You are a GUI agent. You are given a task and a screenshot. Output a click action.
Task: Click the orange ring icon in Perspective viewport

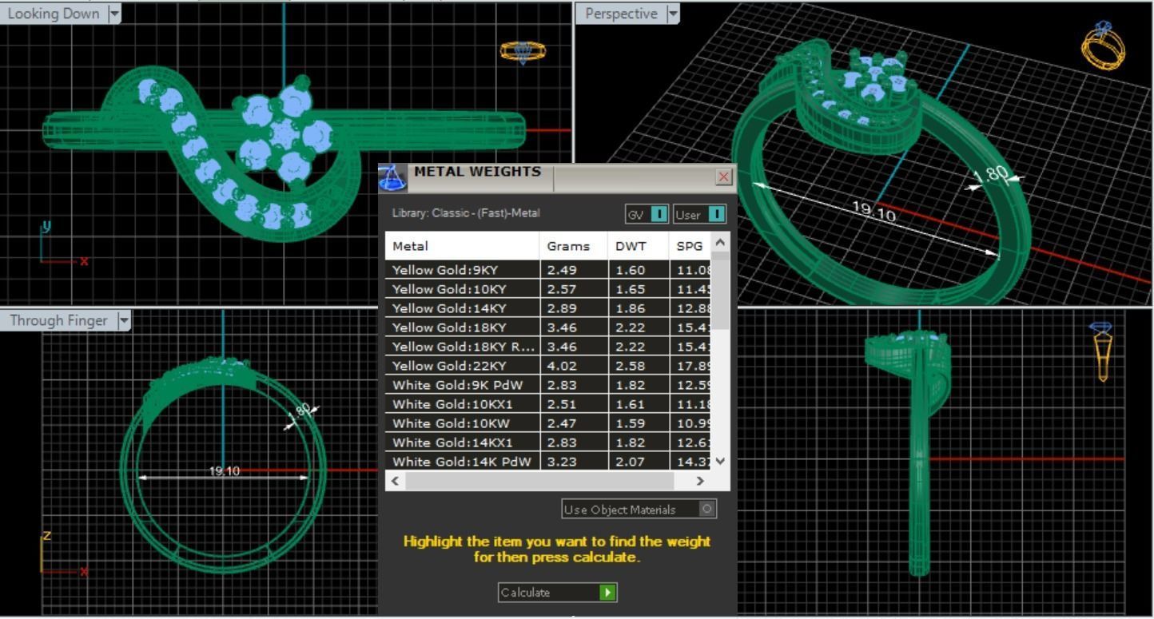point(1103,44)
